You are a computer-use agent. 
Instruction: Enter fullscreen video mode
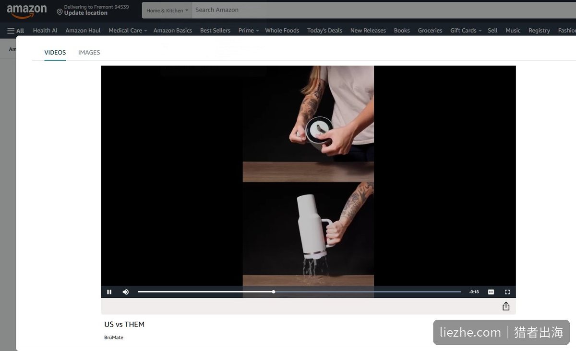pyautogui.click(x=507, y=292)
